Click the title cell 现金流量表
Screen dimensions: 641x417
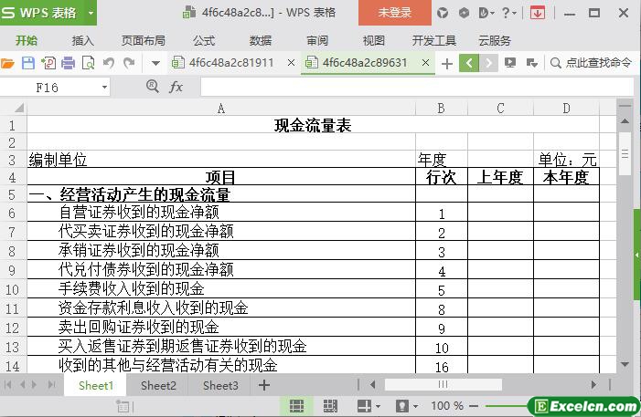coord(313,125)
